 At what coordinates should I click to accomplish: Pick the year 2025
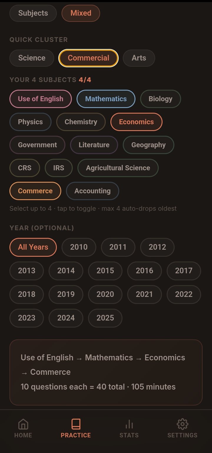pos(105,318)
